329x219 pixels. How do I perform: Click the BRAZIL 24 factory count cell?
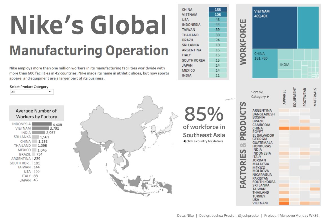[x=217, y=40]
